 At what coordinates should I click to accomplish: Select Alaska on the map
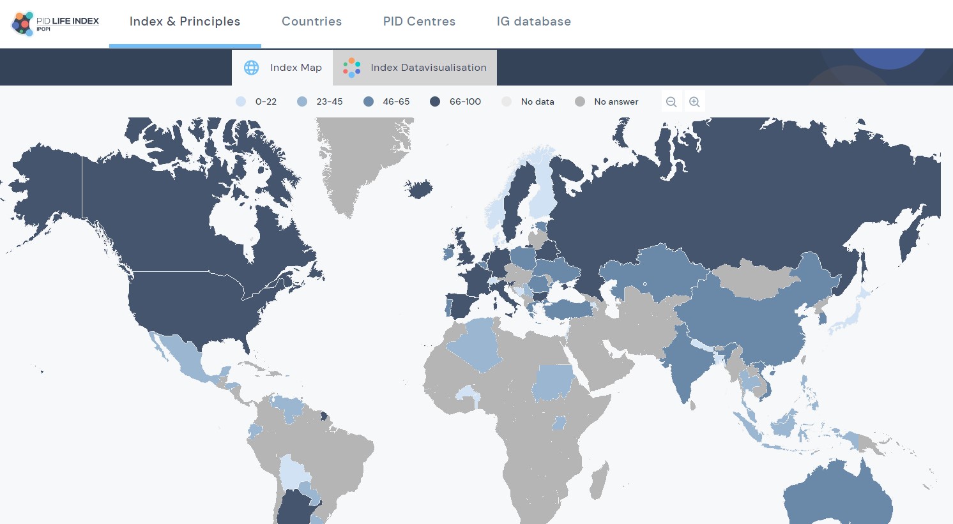48,185
